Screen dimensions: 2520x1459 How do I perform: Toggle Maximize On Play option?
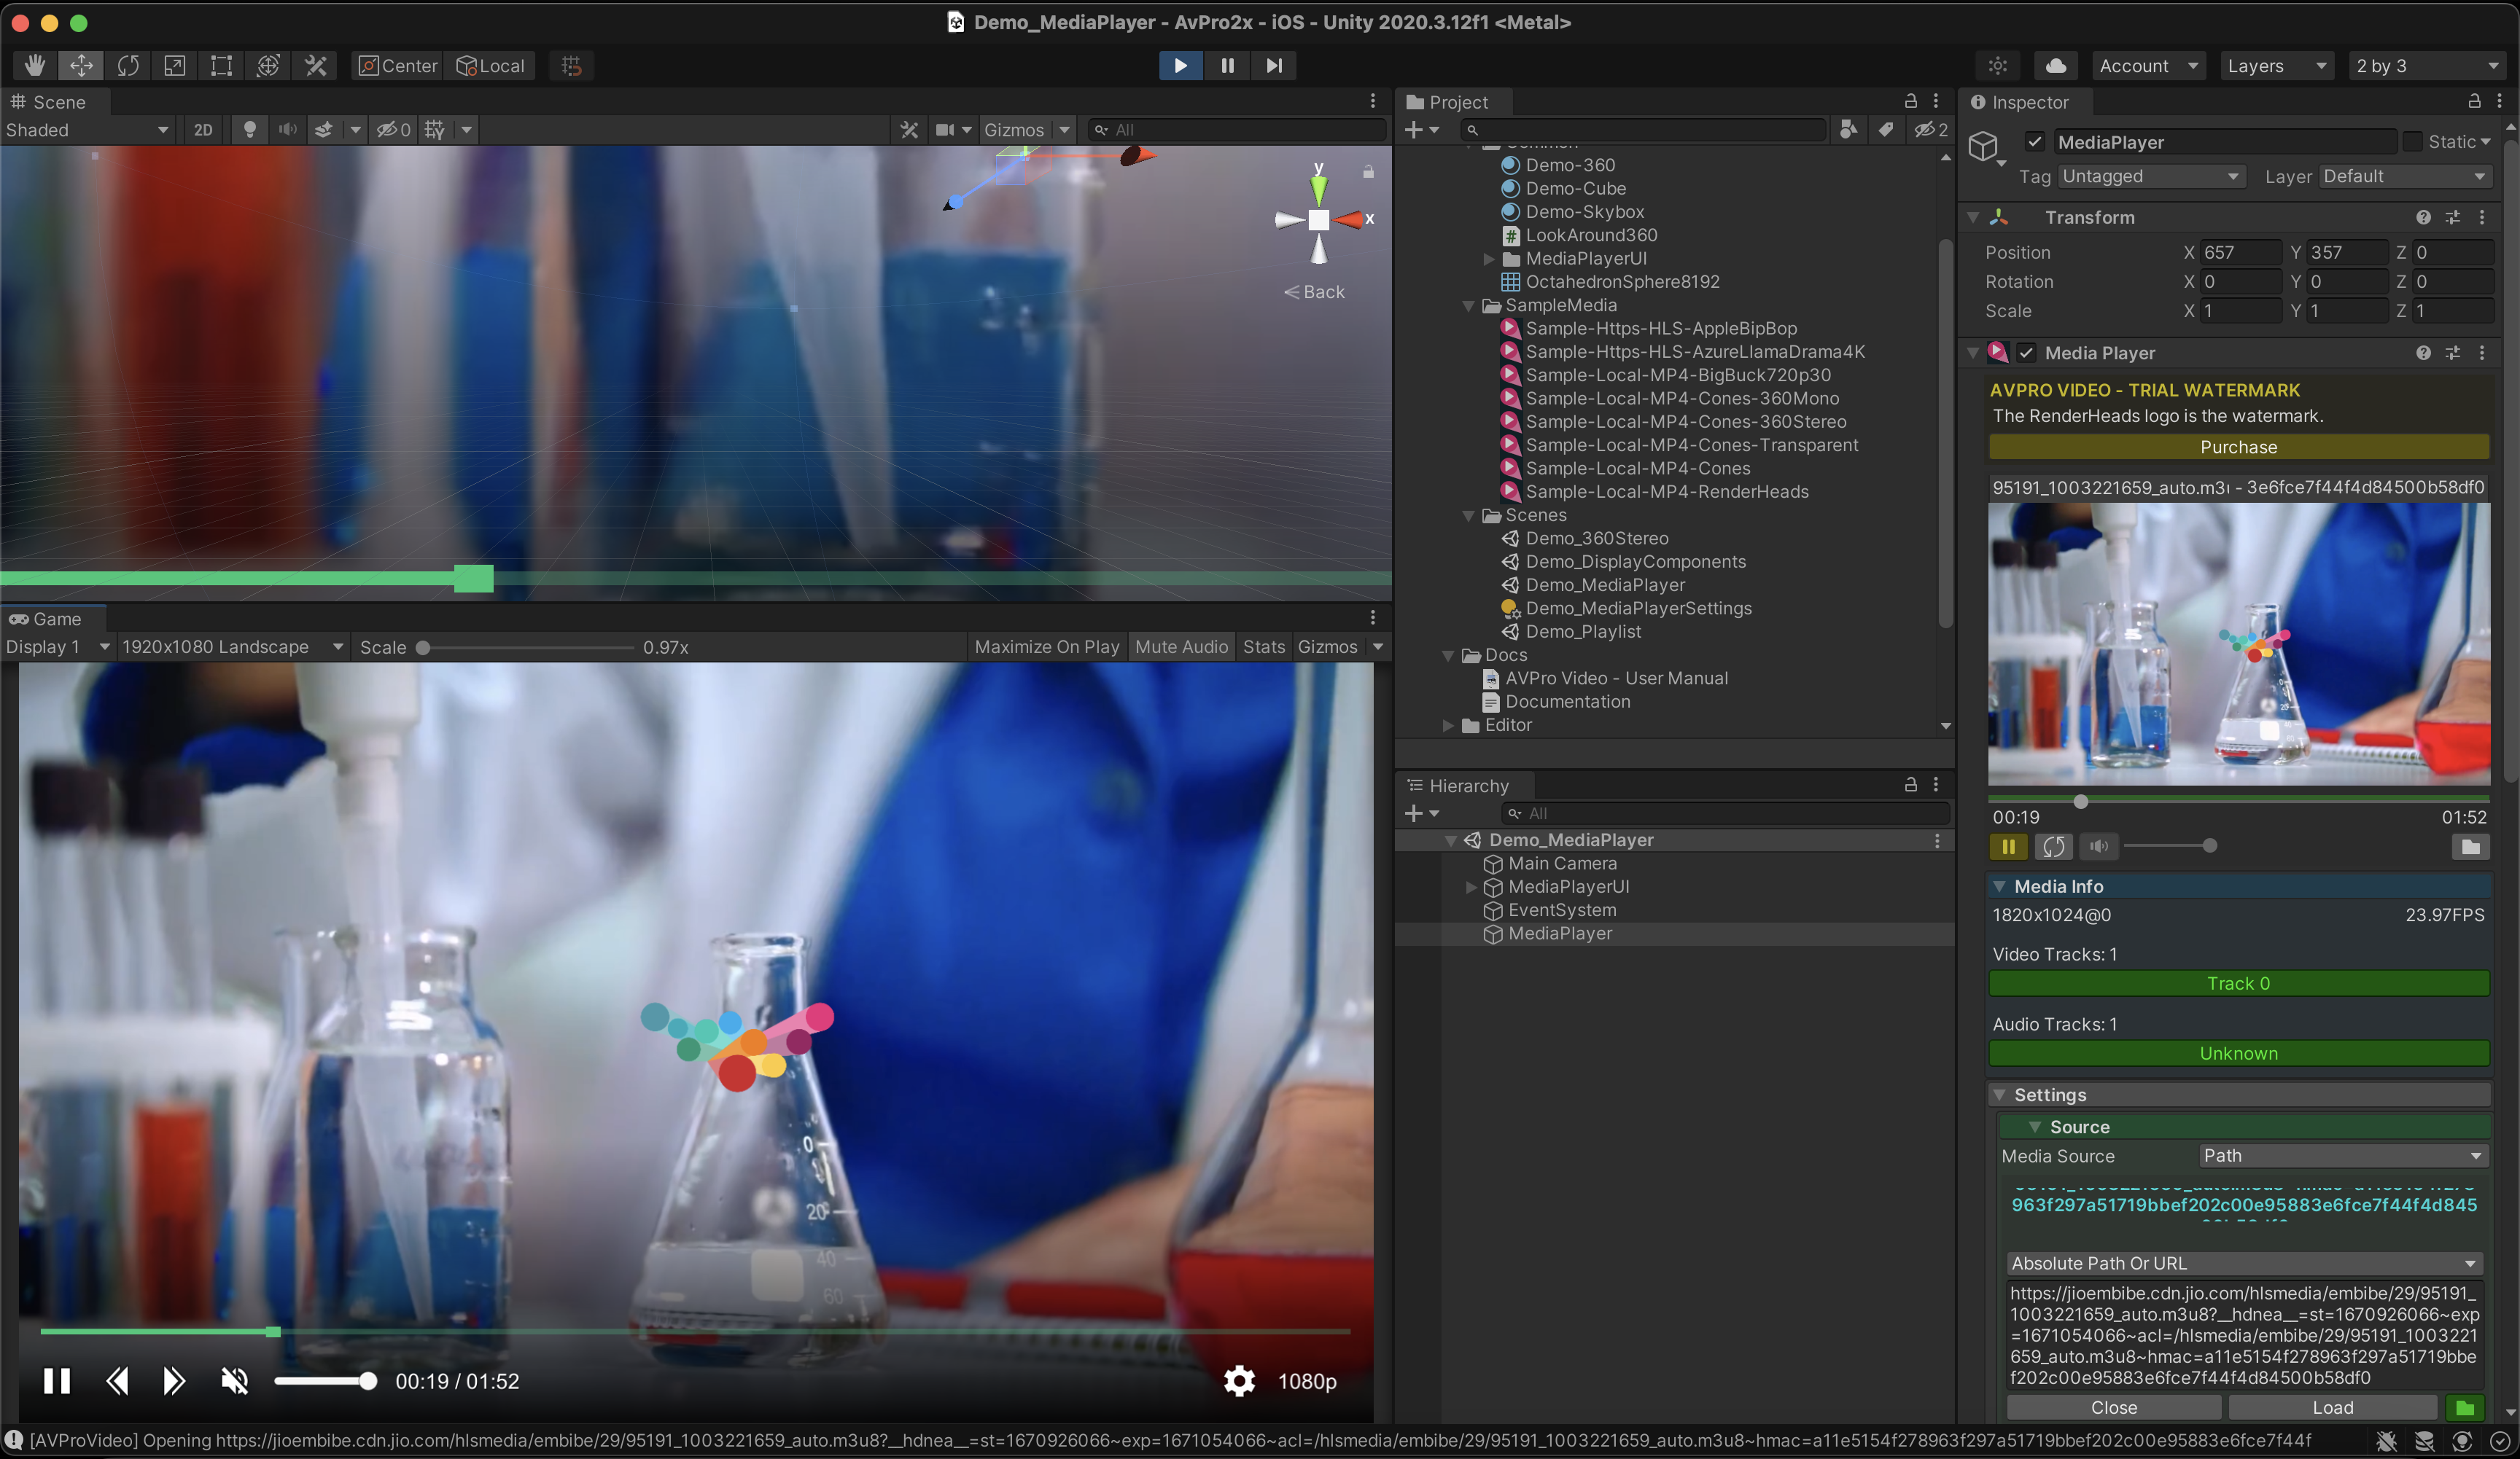point(1046,646)
